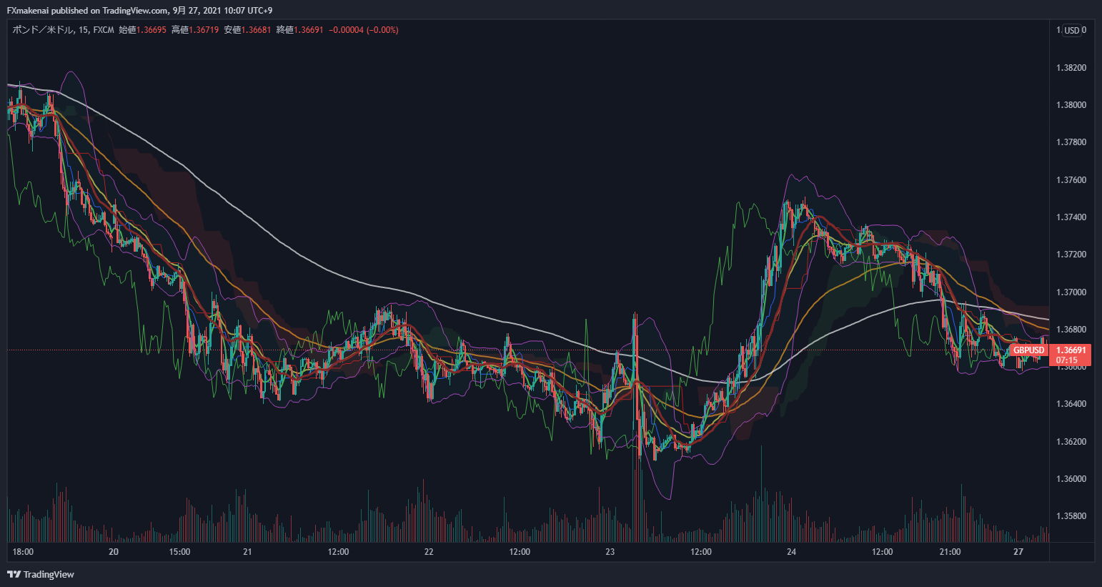Click the 1.37000 price scale label
Image resolution: width=1102 pixels, height=587 pixels.
tap(1071, 292)
